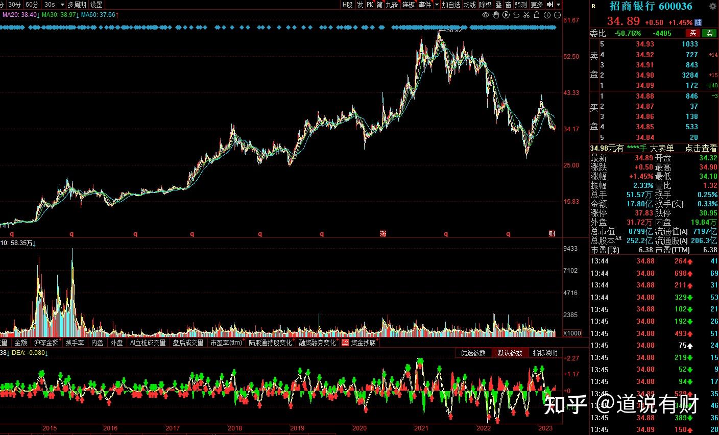Select the 沪深金额 indicator tab
Screen dimensions: 719x435
46,343
